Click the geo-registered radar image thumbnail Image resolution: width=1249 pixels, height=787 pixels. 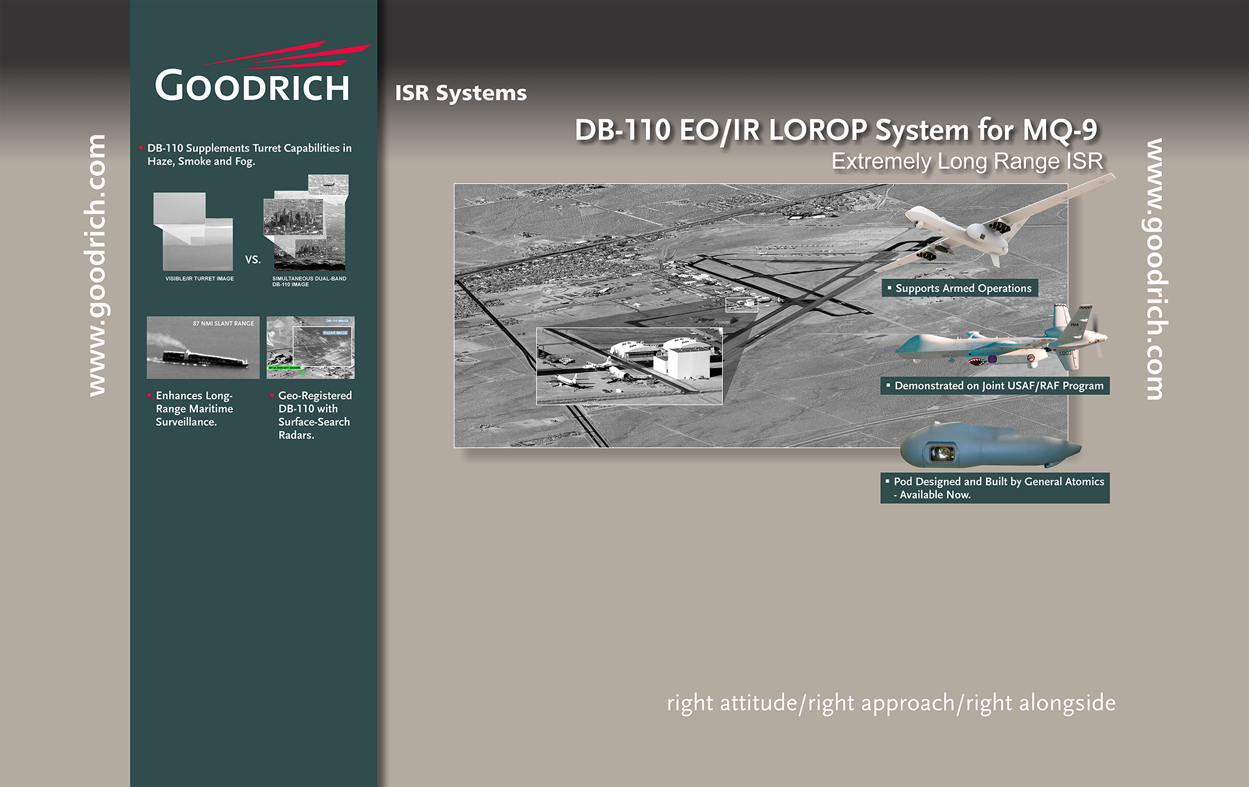(x=311, y=348)
